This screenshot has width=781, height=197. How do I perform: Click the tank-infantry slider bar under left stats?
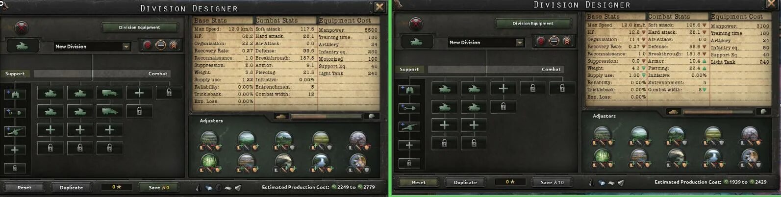(326, 117)
